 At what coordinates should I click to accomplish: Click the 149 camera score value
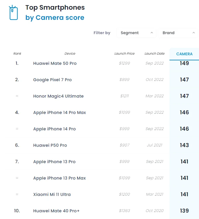pyautogui.click(x=184, y=63)
